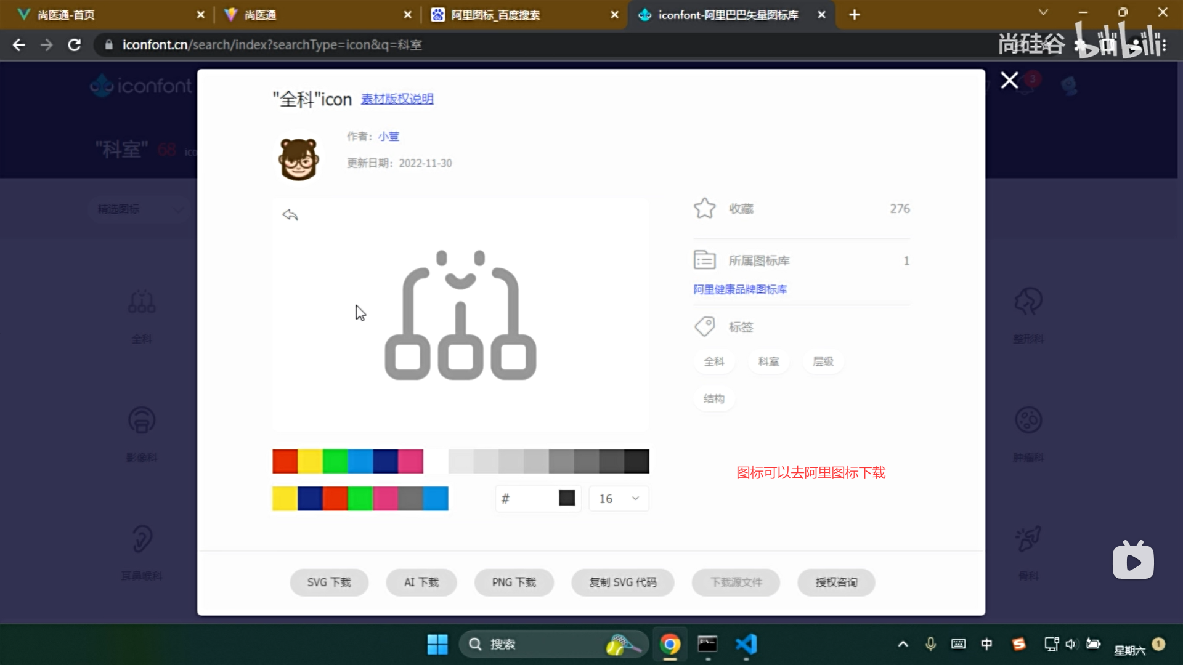Open the 素材版权说明 link
Image resolution: width=1183 pixels, height=665 pixels.
tap(396, 99)
